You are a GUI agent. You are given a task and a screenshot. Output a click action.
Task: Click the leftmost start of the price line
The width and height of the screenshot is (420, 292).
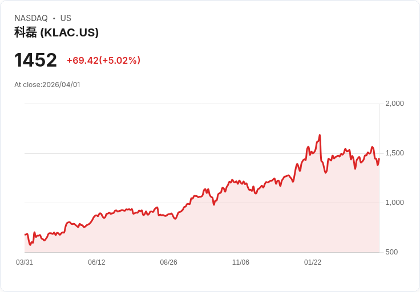click(25, 235)
